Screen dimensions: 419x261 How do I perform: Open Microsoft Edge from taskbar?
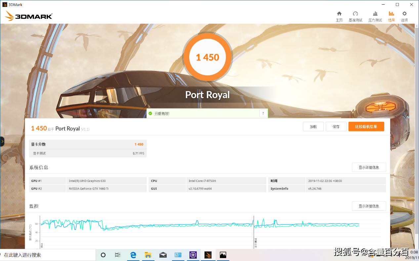tap(133, 255)
